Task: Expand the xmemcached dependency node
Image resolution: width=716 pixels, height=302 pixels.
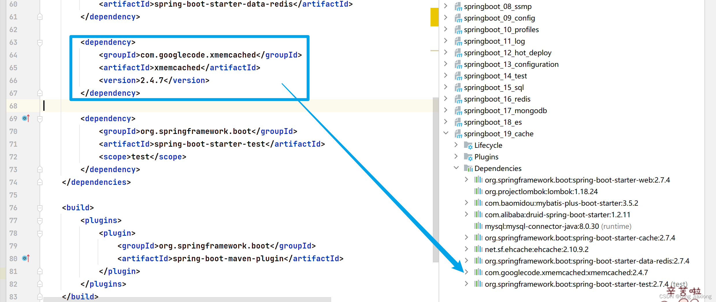Action: pos(466,272)
